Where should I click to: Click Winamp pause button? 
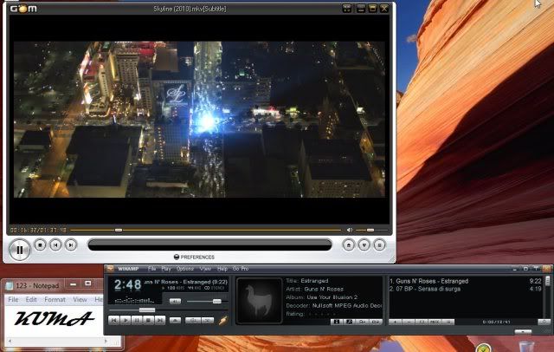(137, 321)
